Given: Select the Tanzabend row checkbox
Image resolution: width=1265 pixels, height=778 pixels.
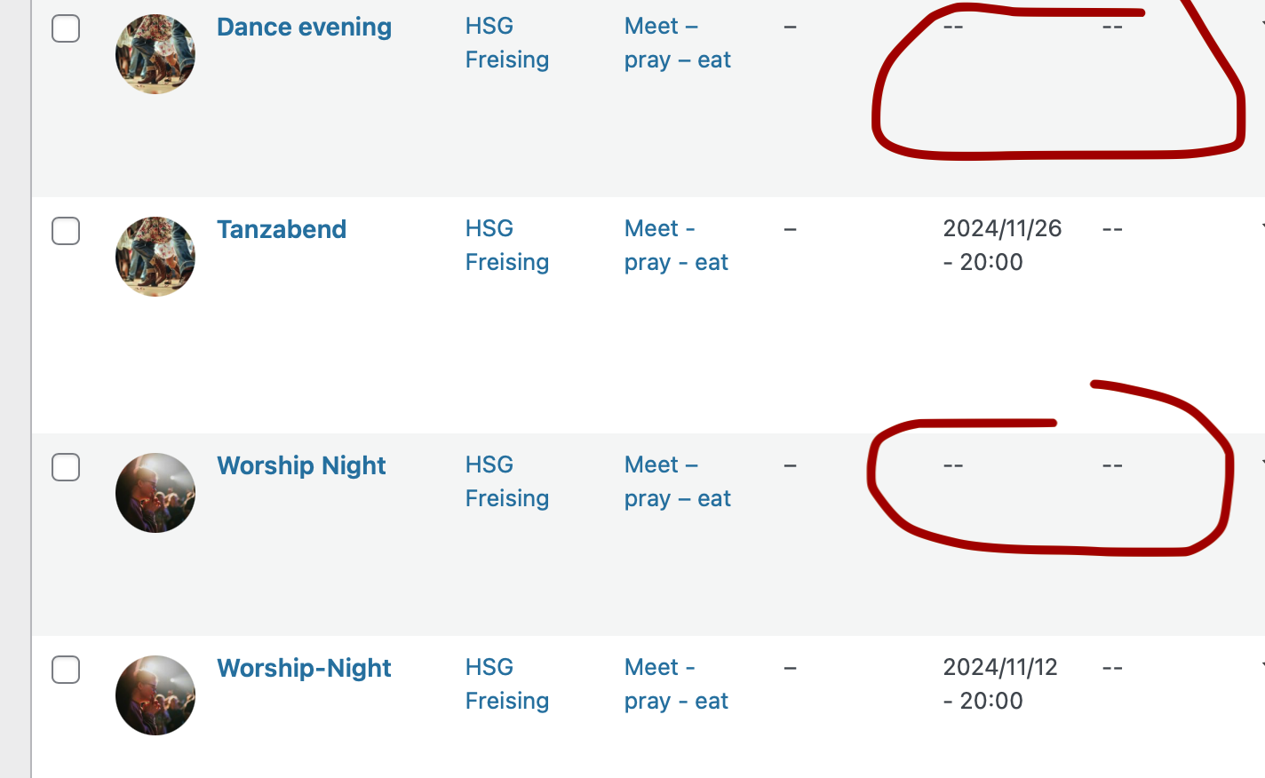Looking at the screenshot, I should coord(66,231).
